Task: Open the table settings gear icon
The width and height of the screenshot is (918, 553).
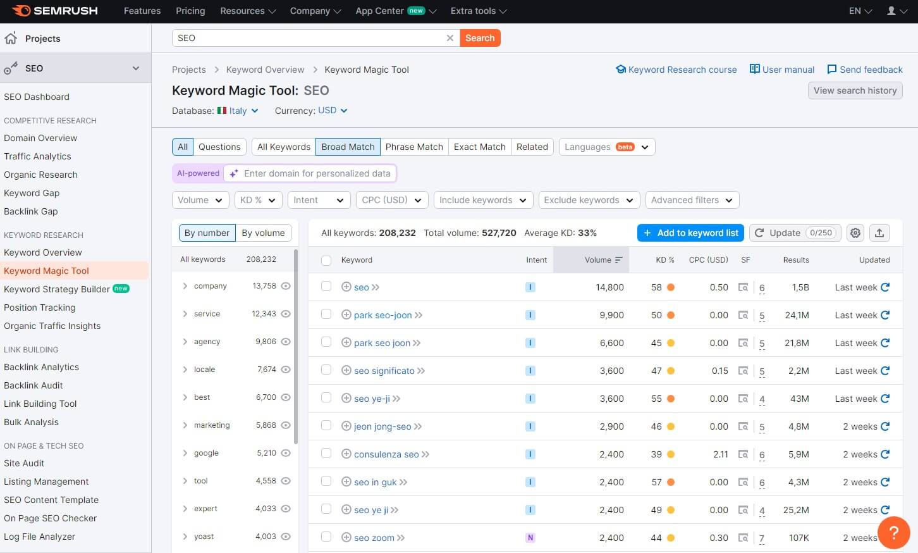Action: coord(855,233)
